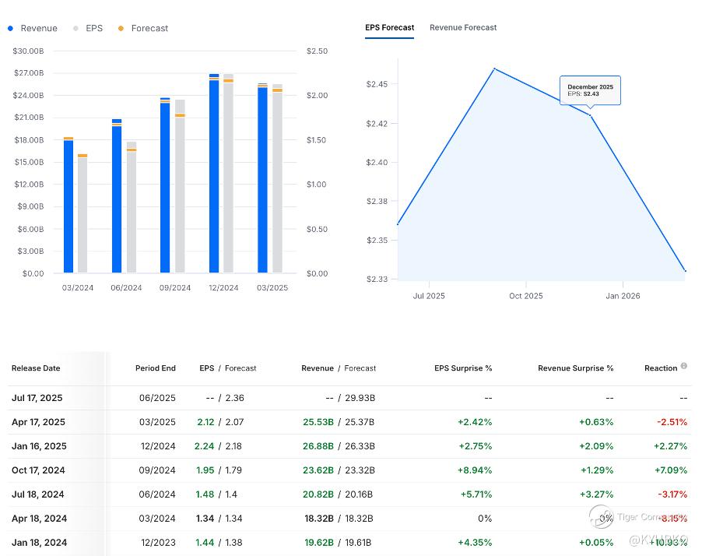Toggle the EPS series legend label

(94, 28)
